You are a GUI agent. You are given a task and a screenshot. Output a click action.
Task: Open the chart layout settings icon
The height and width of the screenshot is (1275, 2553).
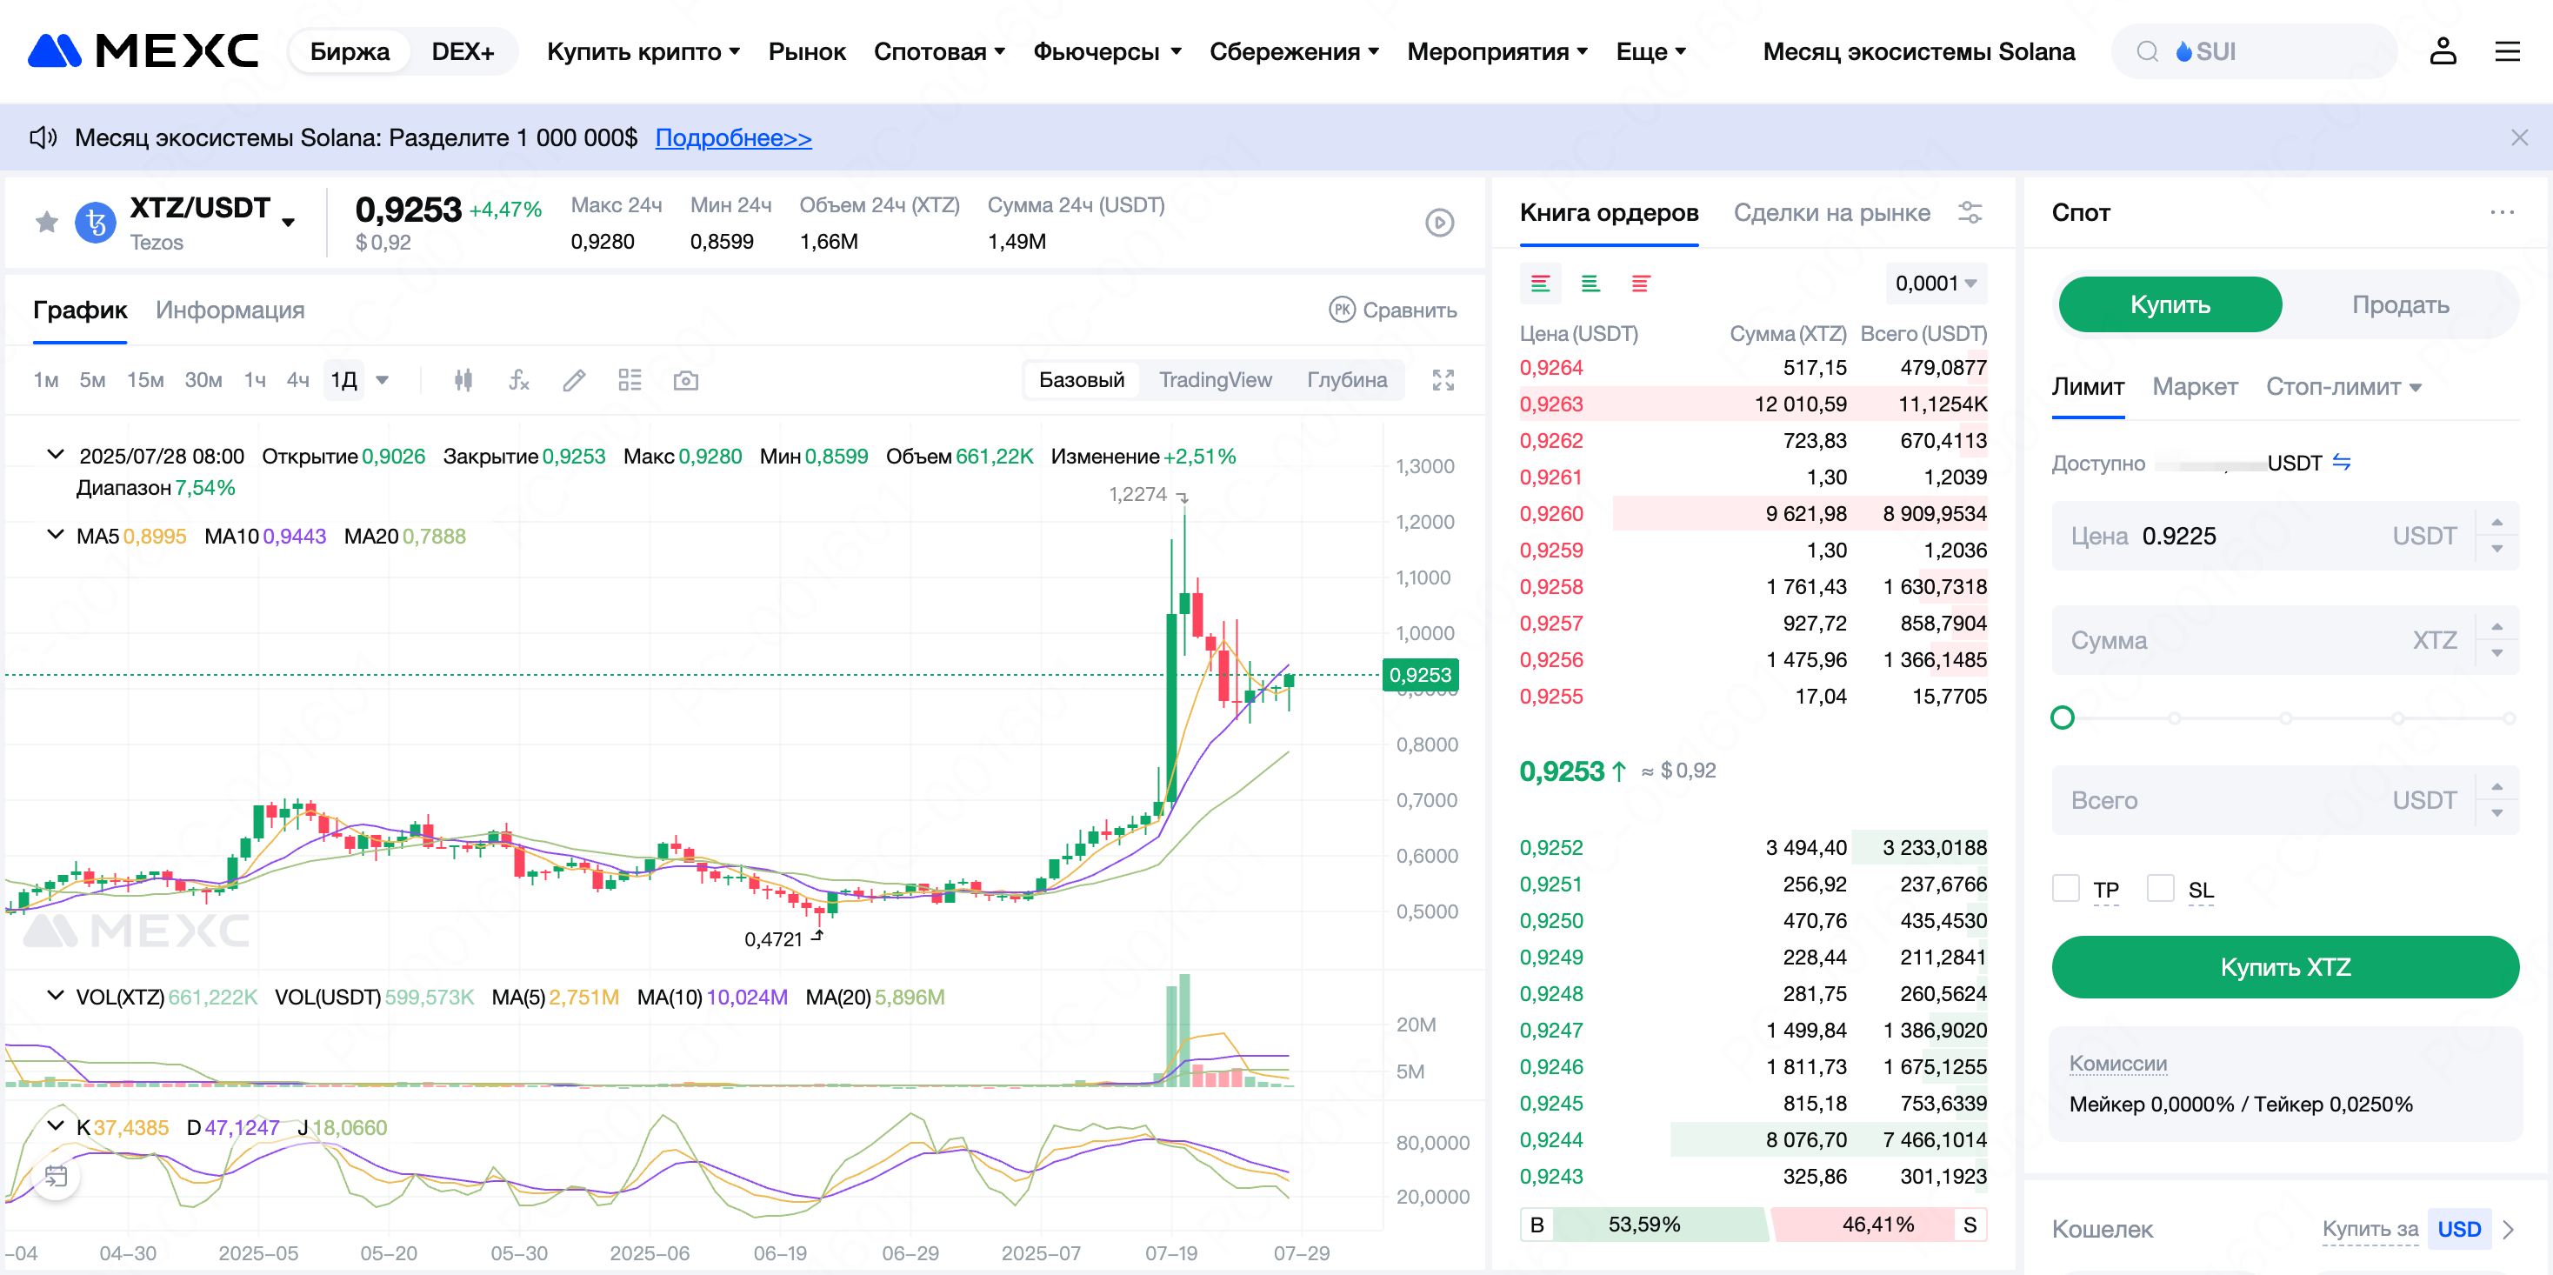[630, 380]
